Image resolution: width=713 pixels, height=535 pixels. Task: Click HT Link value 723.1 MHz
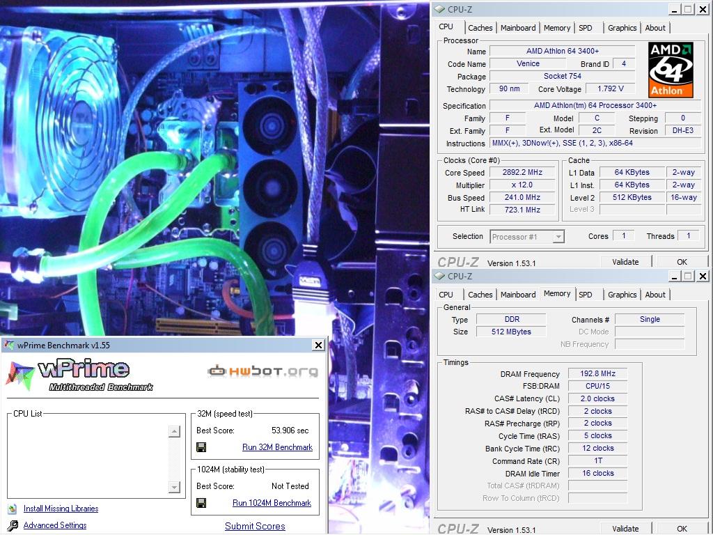522,210
